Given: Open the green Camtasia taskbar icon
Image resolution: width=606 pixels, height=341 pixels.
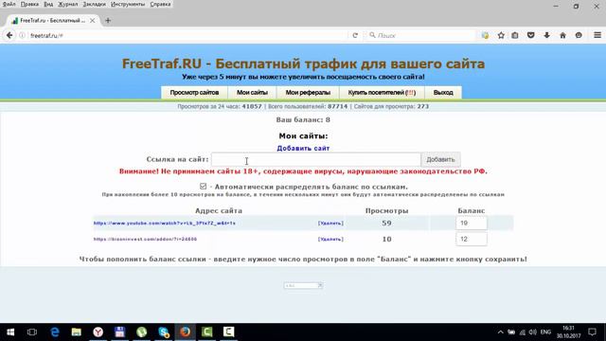Looking at the screenshot, I should tap(206, 332).
